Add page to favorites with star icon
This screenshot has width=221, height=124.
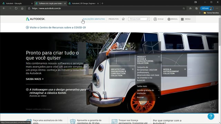pos(184,8)
